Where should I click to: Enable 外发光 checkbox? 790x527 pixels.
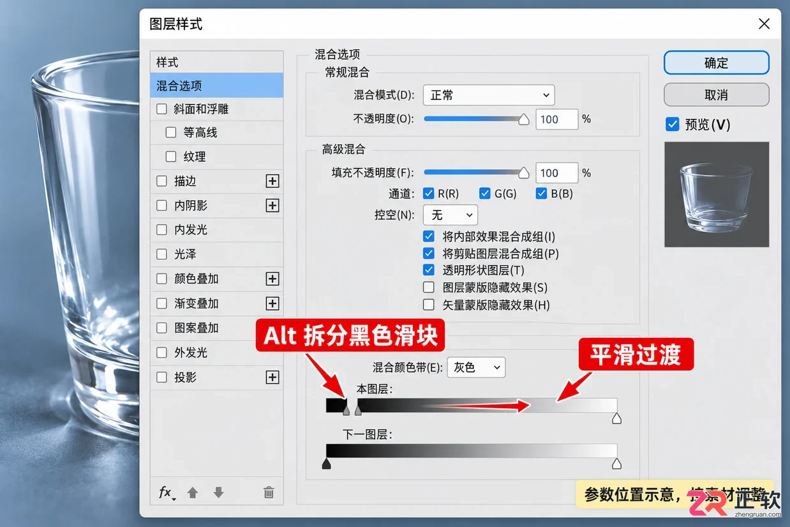[161, 353]
